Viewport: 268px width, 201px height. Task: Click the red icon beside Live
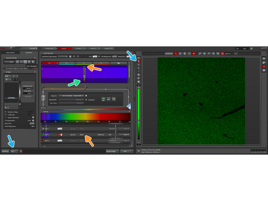pyautogui.click(x=21, y=151)
